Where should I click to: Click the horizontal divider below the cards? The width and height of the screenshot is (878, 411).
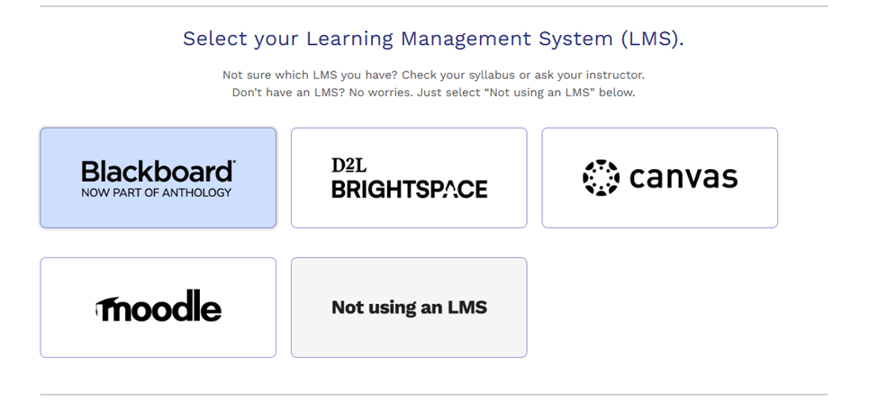[433, 394]
